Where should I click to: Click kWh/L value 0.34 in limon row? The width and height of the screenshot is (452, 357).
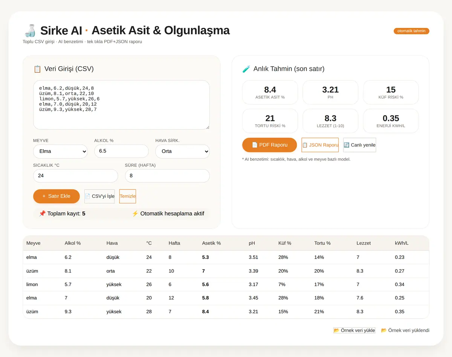pos(400,284)
